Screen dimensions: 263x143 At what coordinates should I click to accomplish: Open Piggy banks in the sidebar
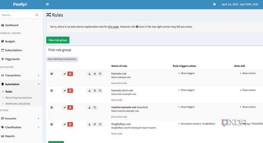pos(12,59)
